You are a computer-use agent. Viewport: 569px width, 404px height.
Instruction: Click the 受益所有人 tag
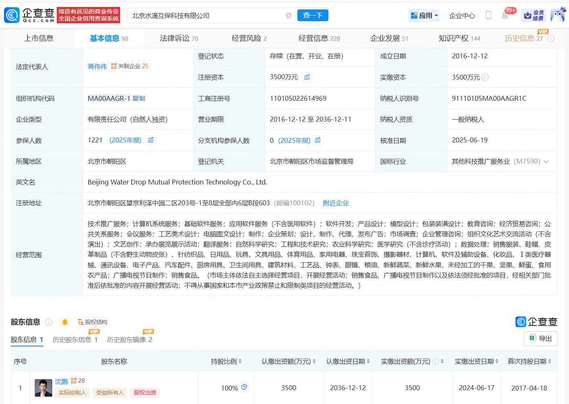tap(110, 393)
